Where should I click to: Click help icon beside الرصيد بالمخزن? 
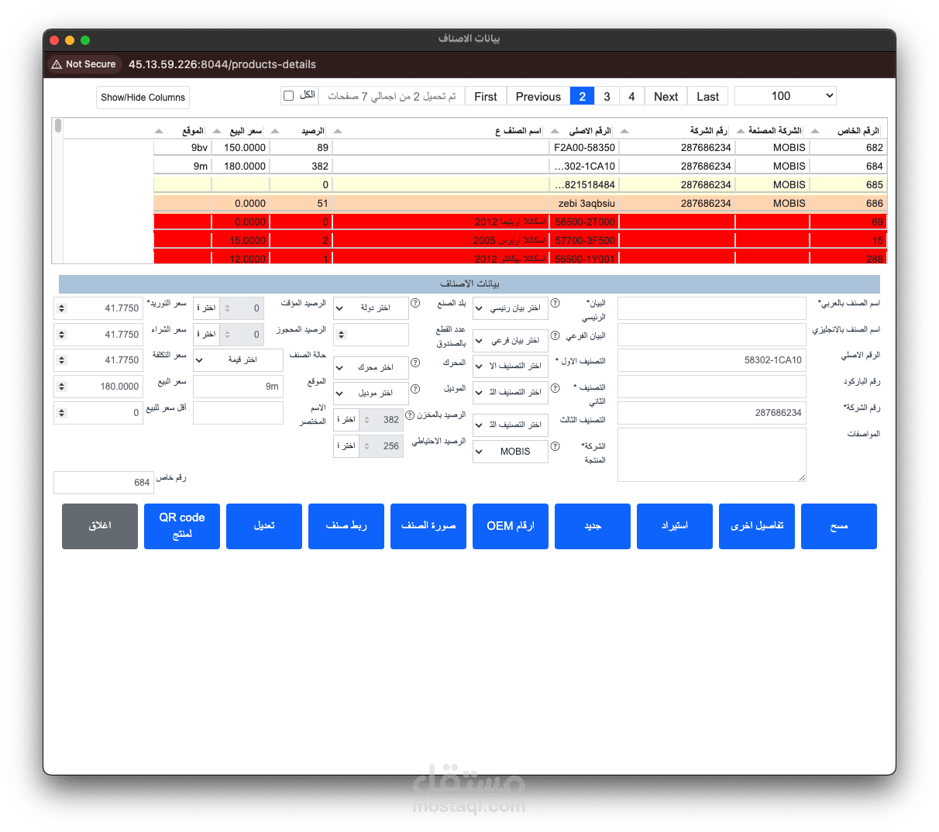(x=410, y=415)
